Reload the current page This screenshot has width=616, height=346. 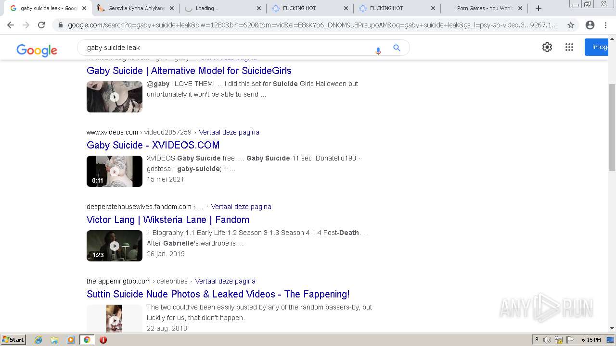click(41, 25)
